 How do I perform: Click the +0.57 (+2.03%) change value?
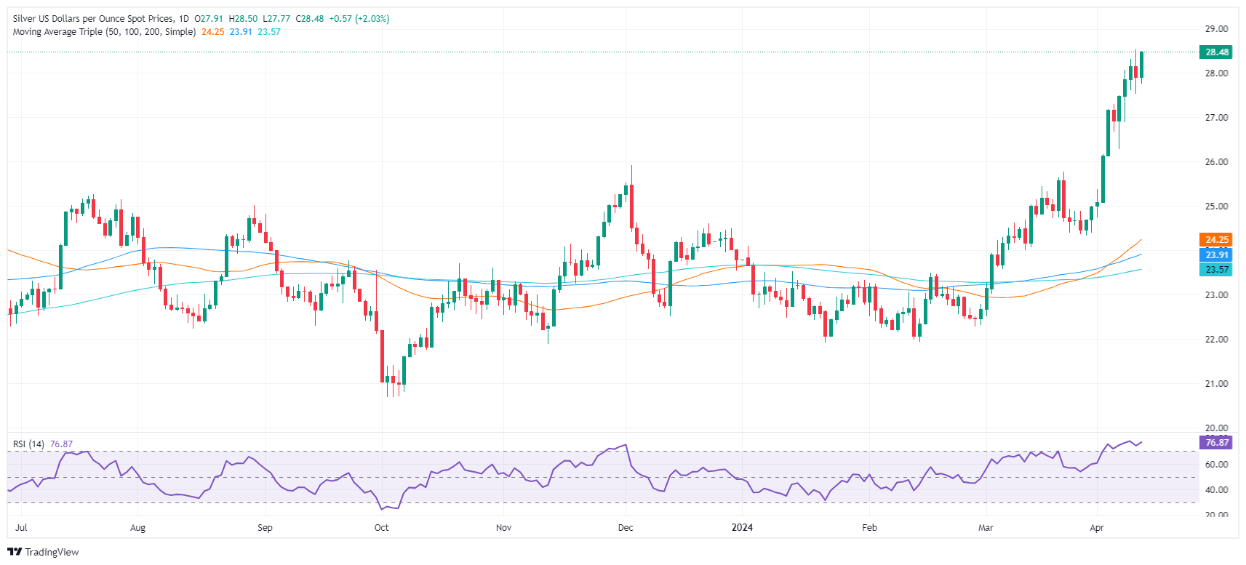[x=359, y=19]
